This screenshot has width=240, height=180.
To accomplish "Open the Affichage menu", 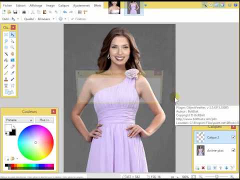I will (35, 5).
